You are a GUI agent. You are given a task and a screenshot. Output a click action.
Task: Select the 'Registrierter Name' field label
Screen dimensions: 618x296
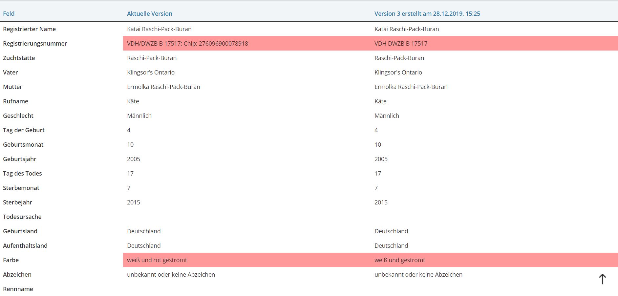30,29
